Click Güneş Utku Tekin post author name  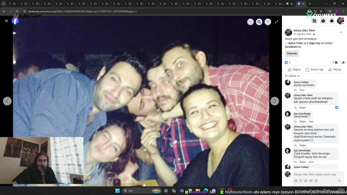(x=304, y=31)
